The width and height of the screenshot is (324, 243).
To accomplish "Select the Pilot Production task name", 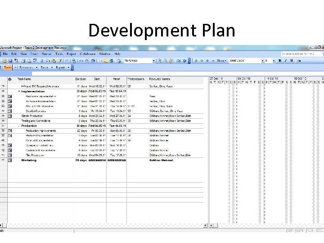I will click(35, 155).
